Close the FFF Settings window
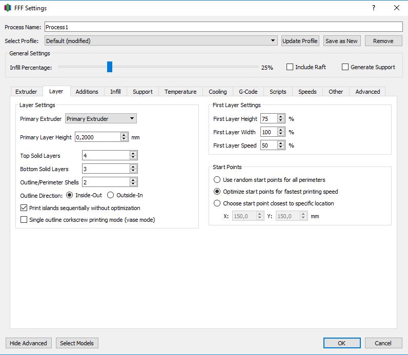408x355 pixels. [397, 8]
